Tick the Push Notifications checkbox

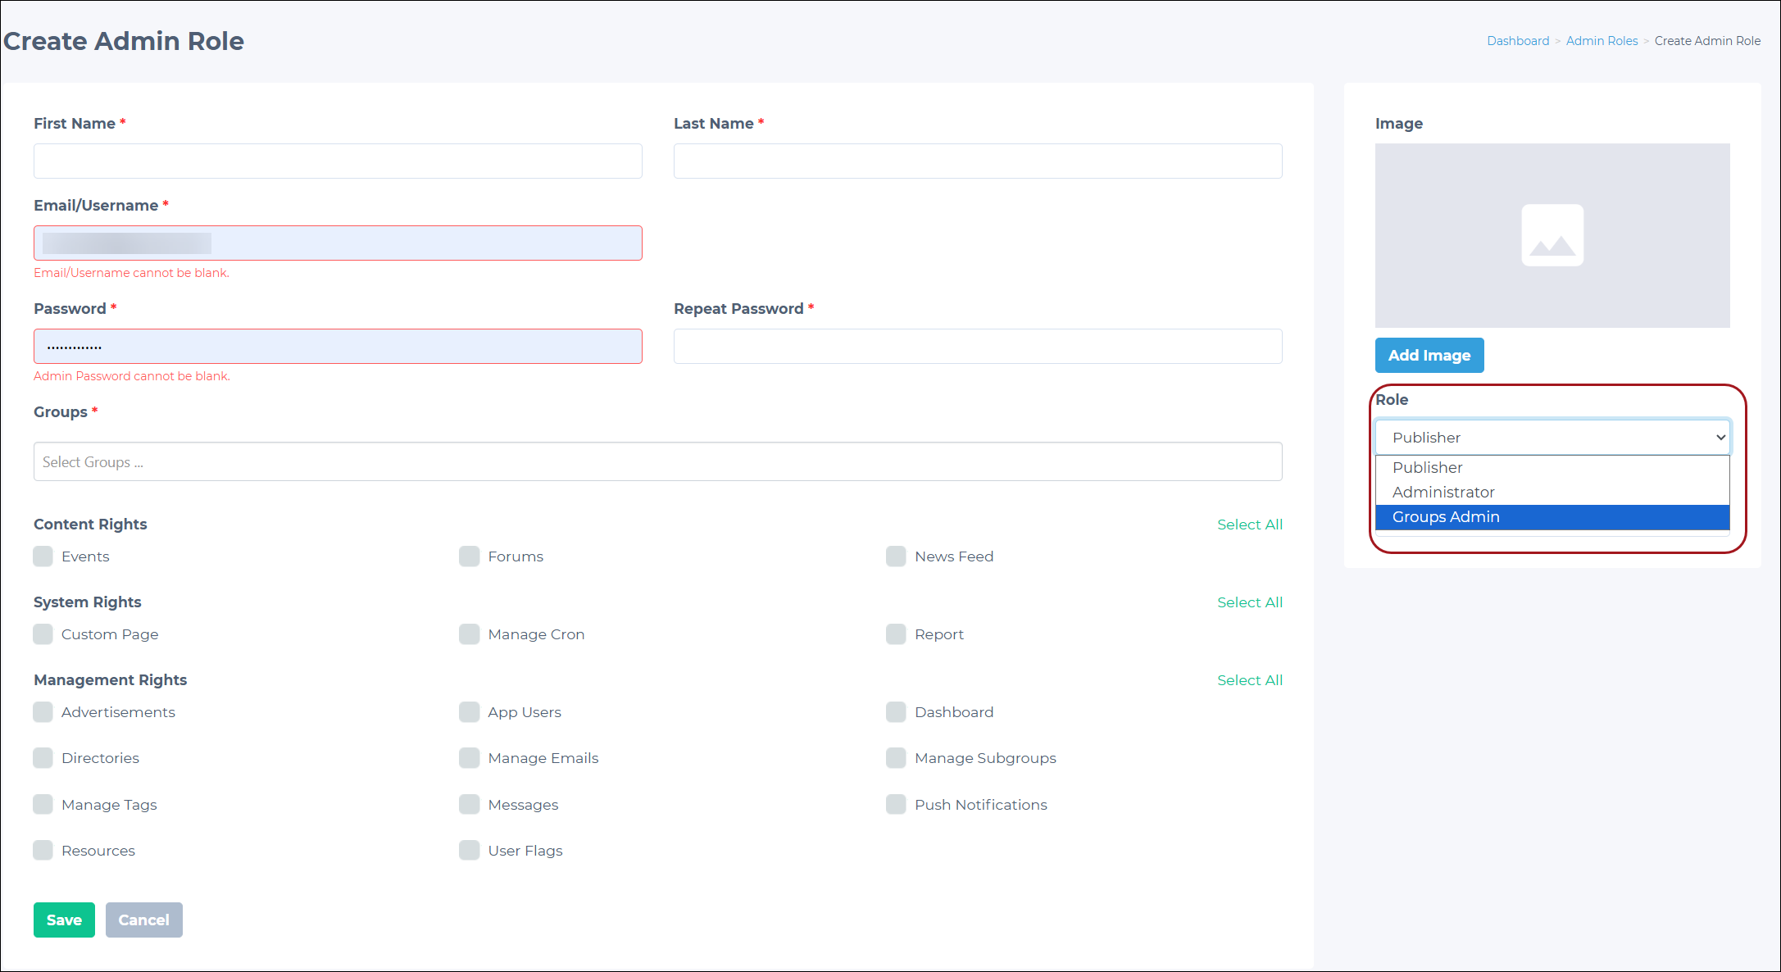click(896, 805)
